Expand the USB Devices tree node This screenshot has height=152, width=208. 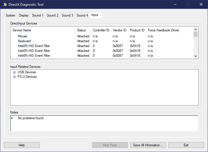click(x=14, y=72)
